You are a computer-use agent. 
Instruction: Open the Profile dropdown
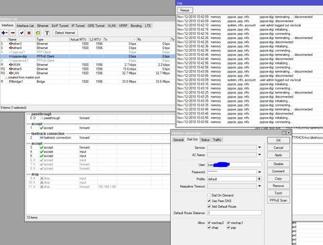coord(259,179)
